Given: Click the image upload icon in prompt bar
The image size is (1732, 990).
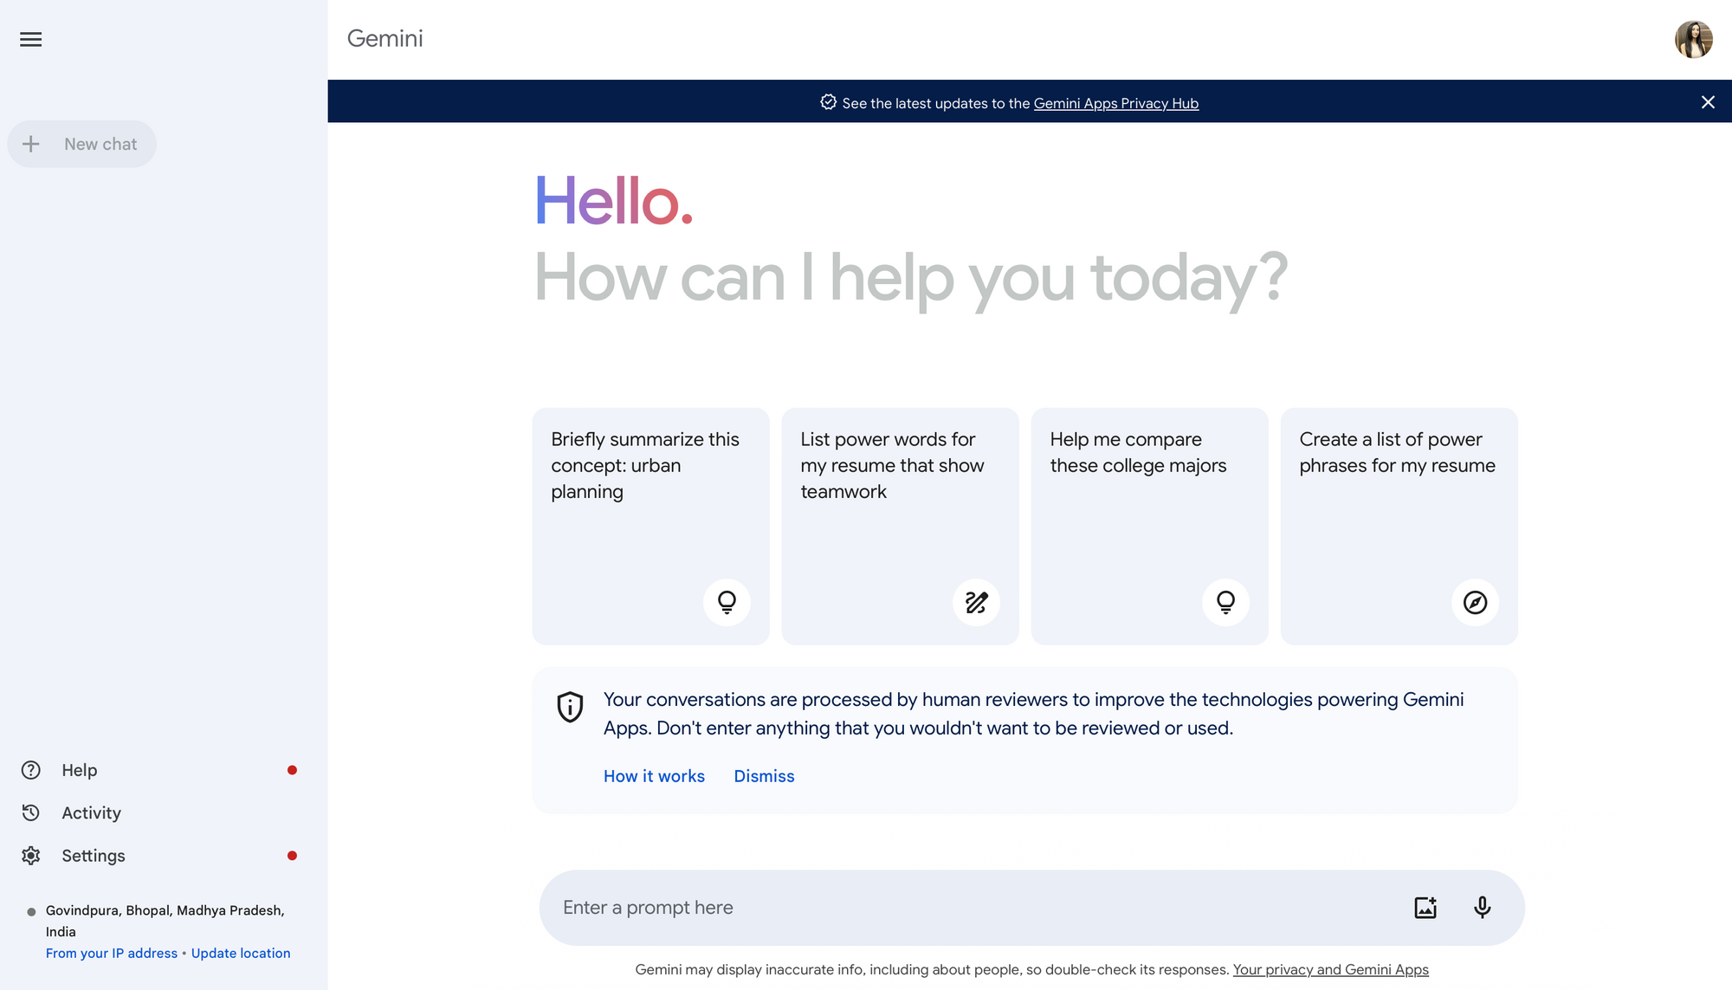Looking at the screenshot, I should [x=1425, y=907].
